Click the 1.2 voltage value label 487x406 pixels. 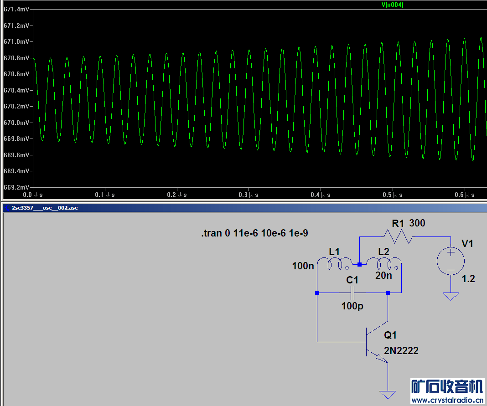click(468, 279)
